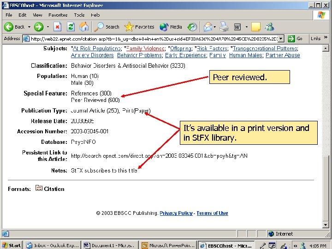Follow the Human Males subject link
Image resolution: width=332 pixels, height=249 pixels.
tap(246, 55)
